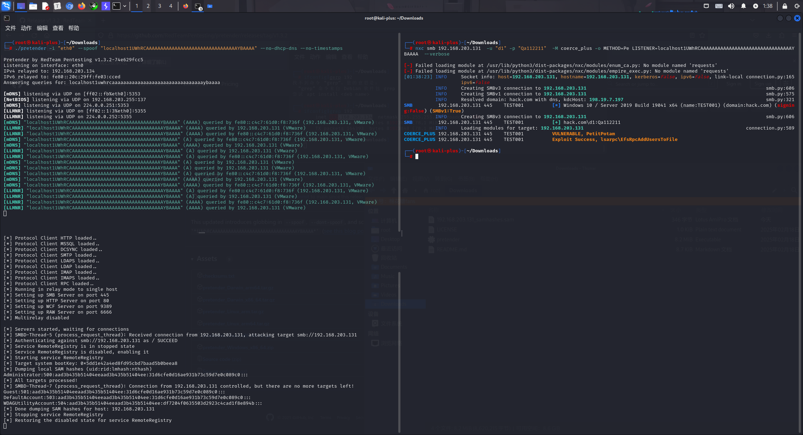Screen dimensions: 803x435
Task: Switch to workspace 4
Action: (171, 6)
